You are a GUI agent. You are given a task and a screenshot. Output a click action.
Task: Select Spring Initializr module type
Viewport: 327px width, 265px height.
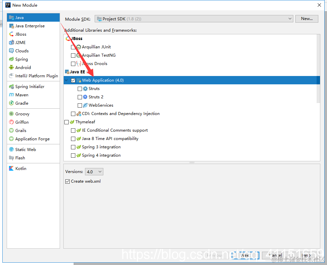pos(33,87)
